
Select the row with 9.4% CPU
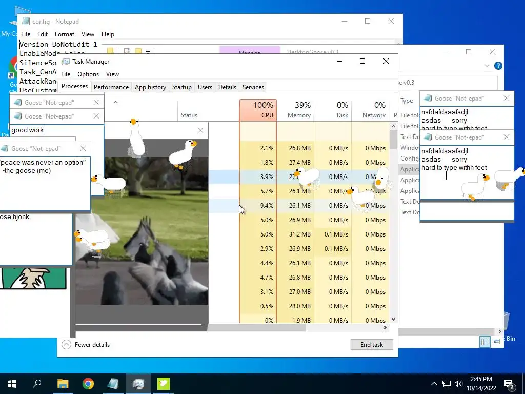pyautogui.click(x=299, y=205)
